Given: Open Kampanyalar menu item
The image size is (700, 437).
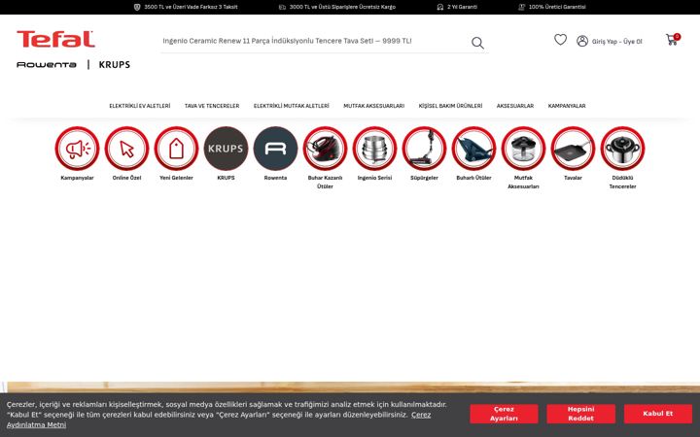Looking at the screenshot, I should click(x=567, y=106).
